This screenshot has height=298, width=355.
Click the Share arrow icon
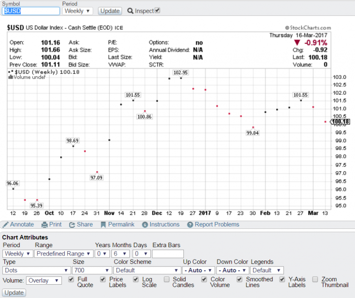point(72,224)
